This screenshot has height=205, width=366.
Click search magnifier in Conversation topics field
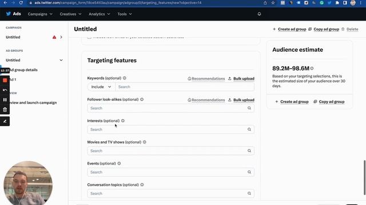pyautogui.click(x=249, y=194)
